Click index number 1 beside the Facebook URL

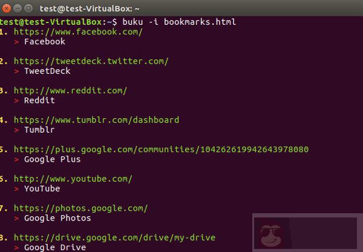point(4,31)
